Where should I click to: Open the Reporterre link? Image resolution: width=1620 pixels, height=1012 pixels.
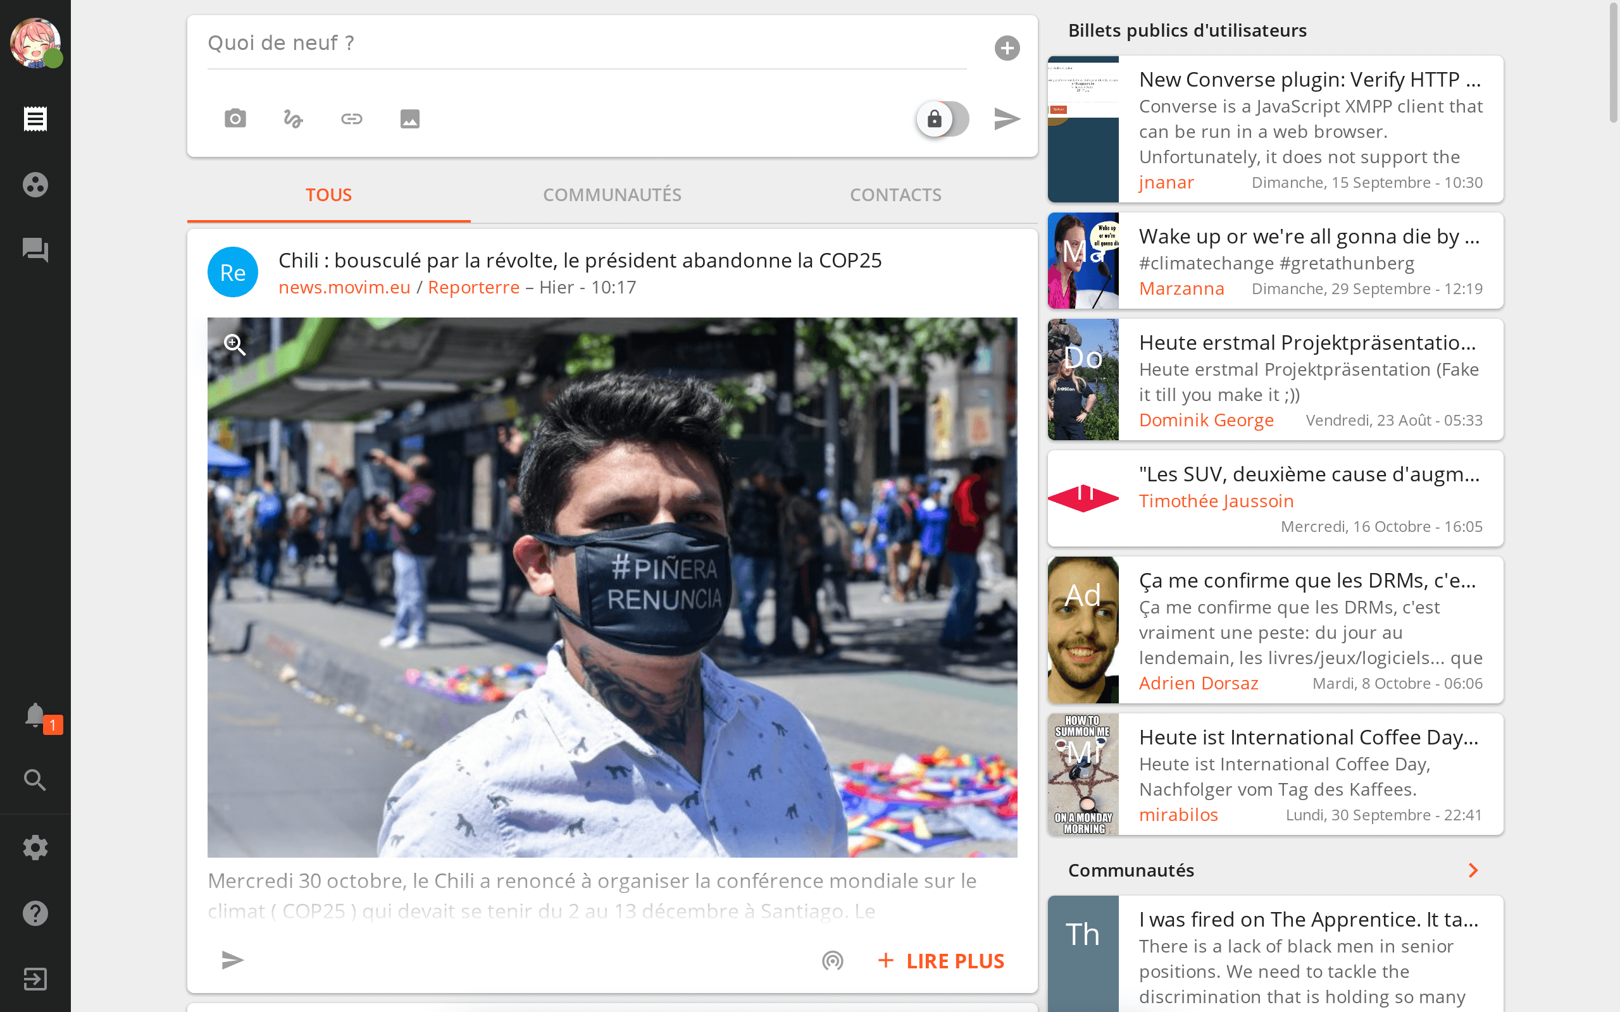[473, 287]
